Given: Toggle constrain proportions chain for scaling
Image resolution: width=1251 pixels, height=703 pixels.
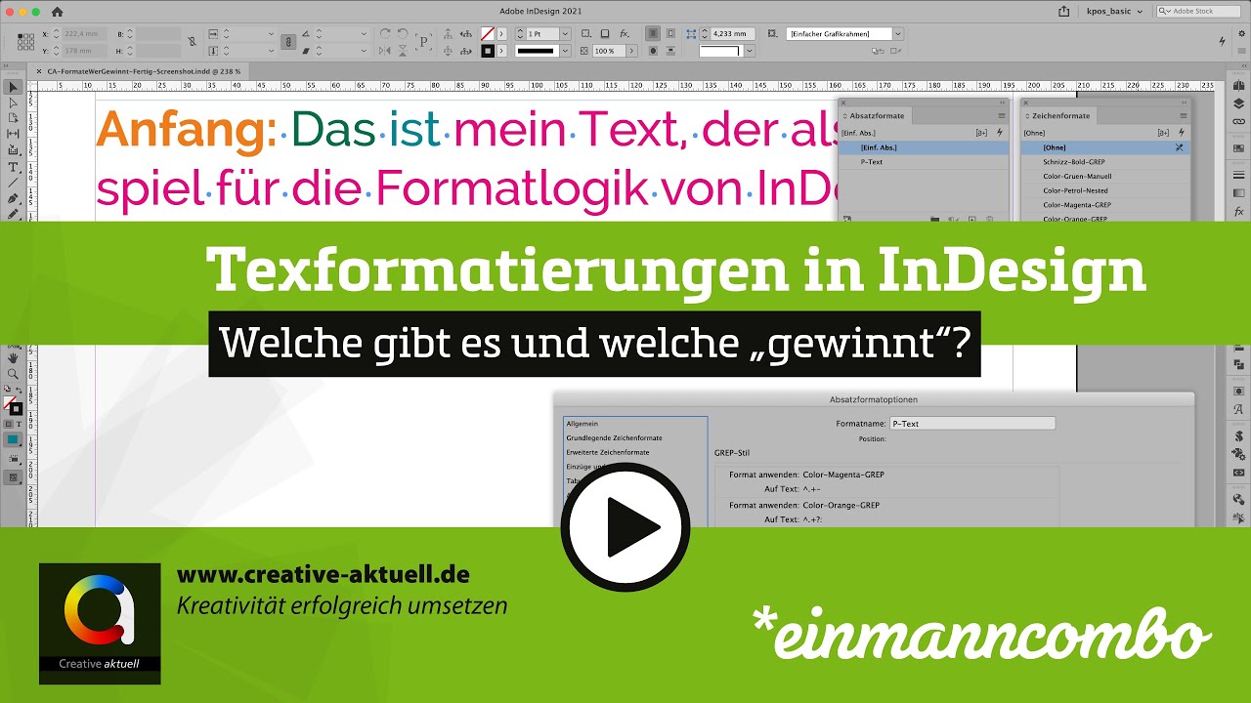Looking at the screenshot, I should 286,42.
